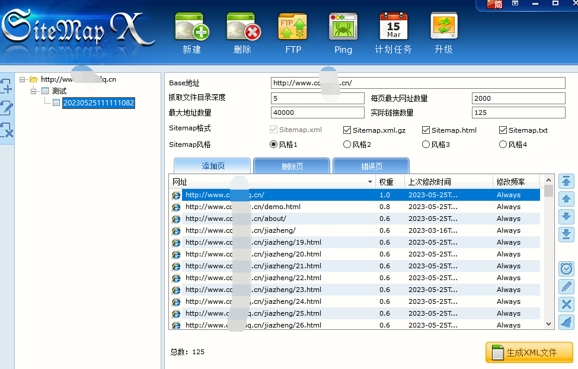This screenshot has width=578, height=369.
Task: Collapse the 测试 tree node
Action: coord(34,91)
